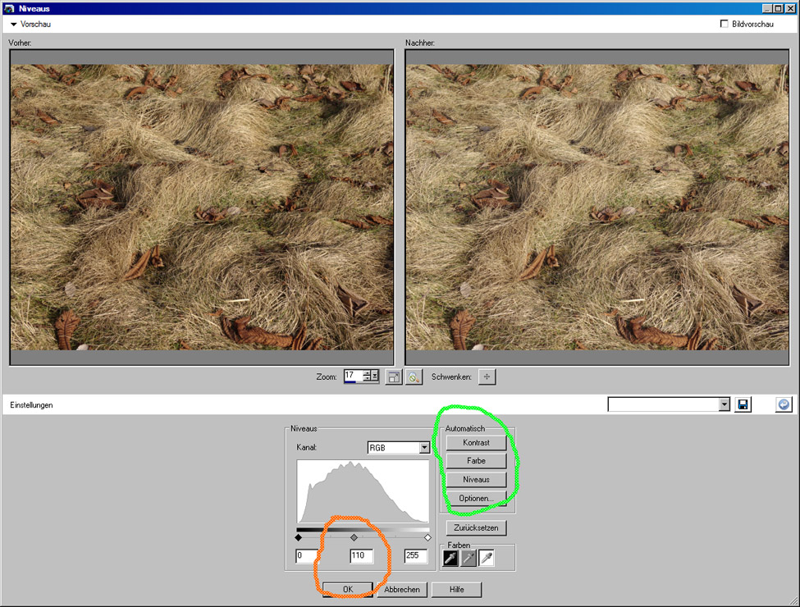Click the Einstellungen label
This screenshot has width=800, height=607.
coord(31,405)
